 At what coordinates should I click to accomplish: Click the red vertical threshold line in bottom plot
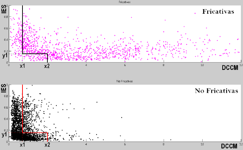coord(22,109)
